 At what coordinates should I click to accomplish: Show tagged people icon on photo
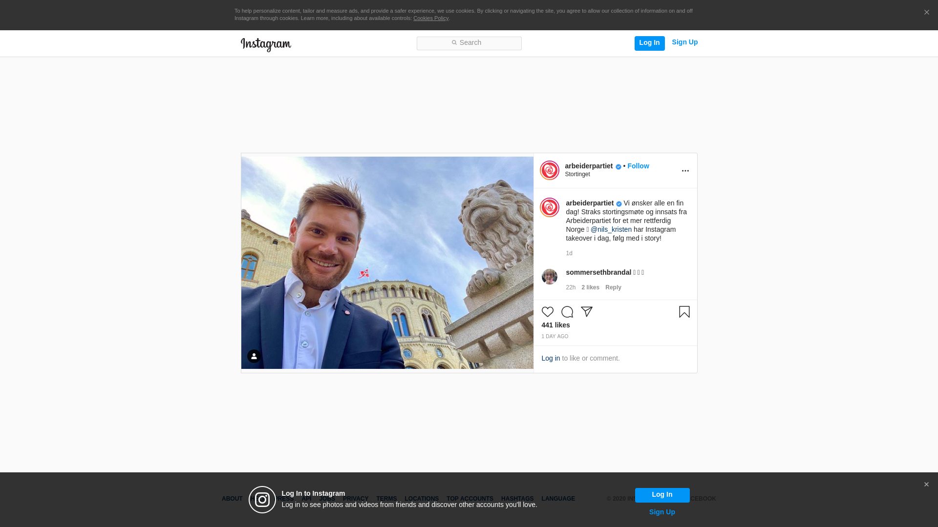(x=254, y=356)
